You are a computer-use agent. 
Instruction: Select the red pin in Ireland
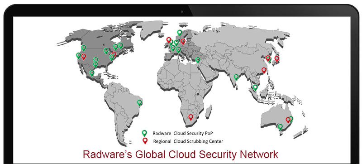pos(169,40)
